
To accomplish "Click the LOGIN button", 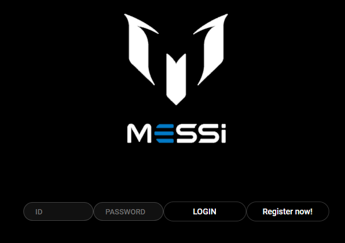I will (x=205, y=211).
